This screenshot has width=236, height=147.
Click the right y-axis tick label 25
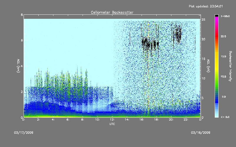(x=204, y=20)
